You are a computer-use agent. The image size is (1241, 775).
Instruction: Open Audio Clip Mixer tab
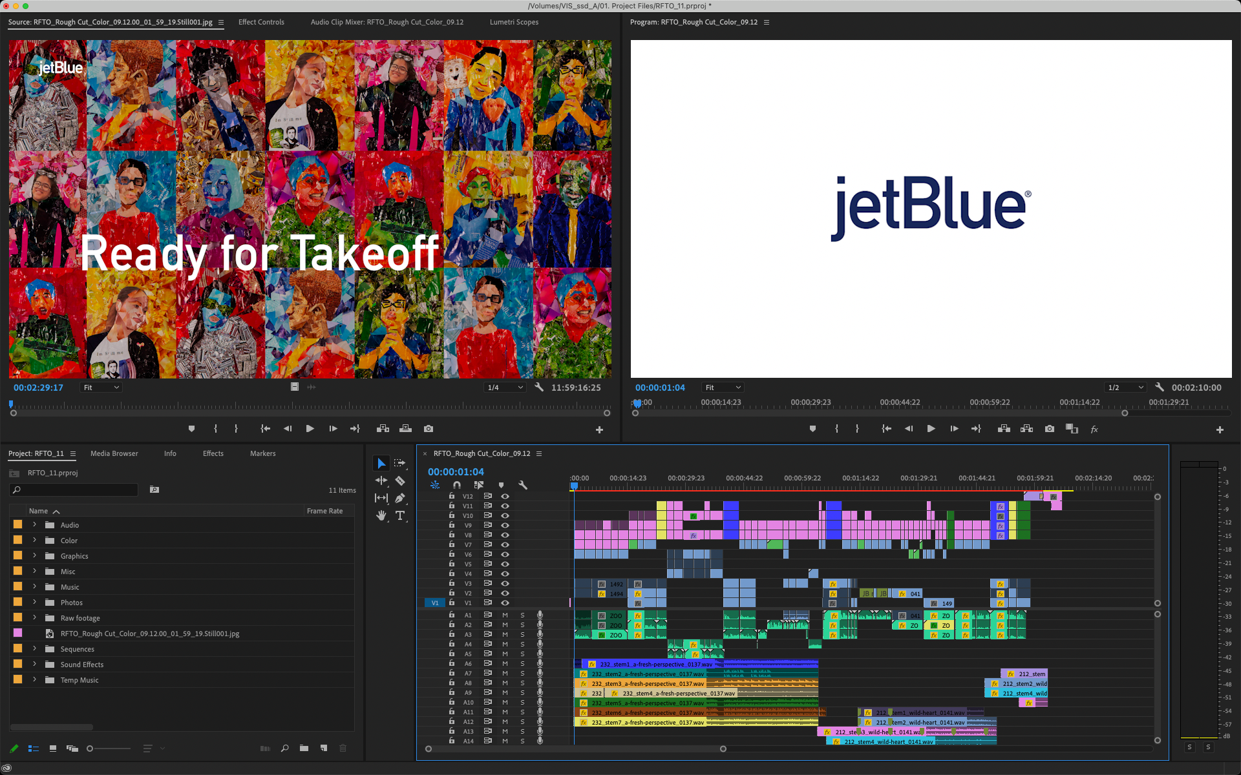(387, 22)
